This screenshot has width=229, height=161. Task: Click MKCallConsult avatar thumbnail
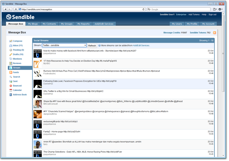click(38, 104)
